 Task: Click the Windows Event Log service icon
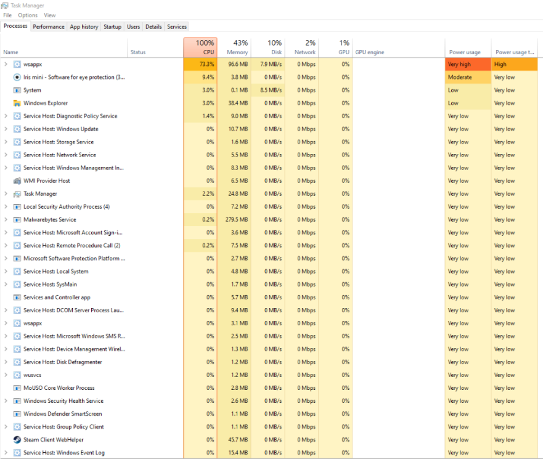[x=17, y=453]
